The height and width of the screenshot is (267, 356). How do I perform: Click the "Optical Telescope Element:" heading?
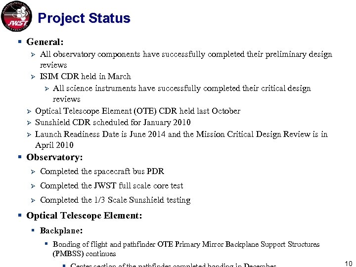pyautogui.click(x=84, y=216)
